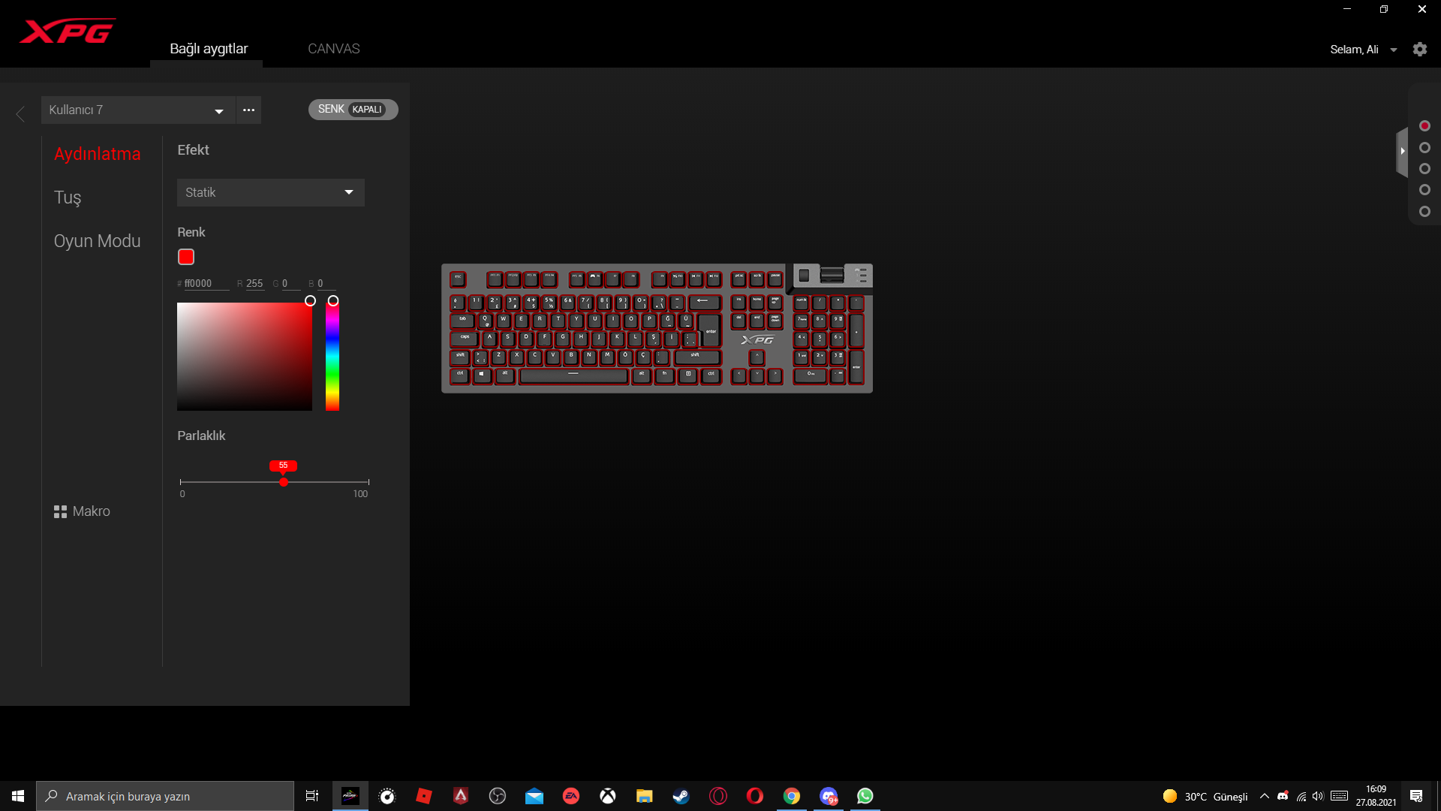Expand the Kullanıcı 7 profile dropdown
Viewport: 1441px width, 811px height.
(x=219, y=111)
